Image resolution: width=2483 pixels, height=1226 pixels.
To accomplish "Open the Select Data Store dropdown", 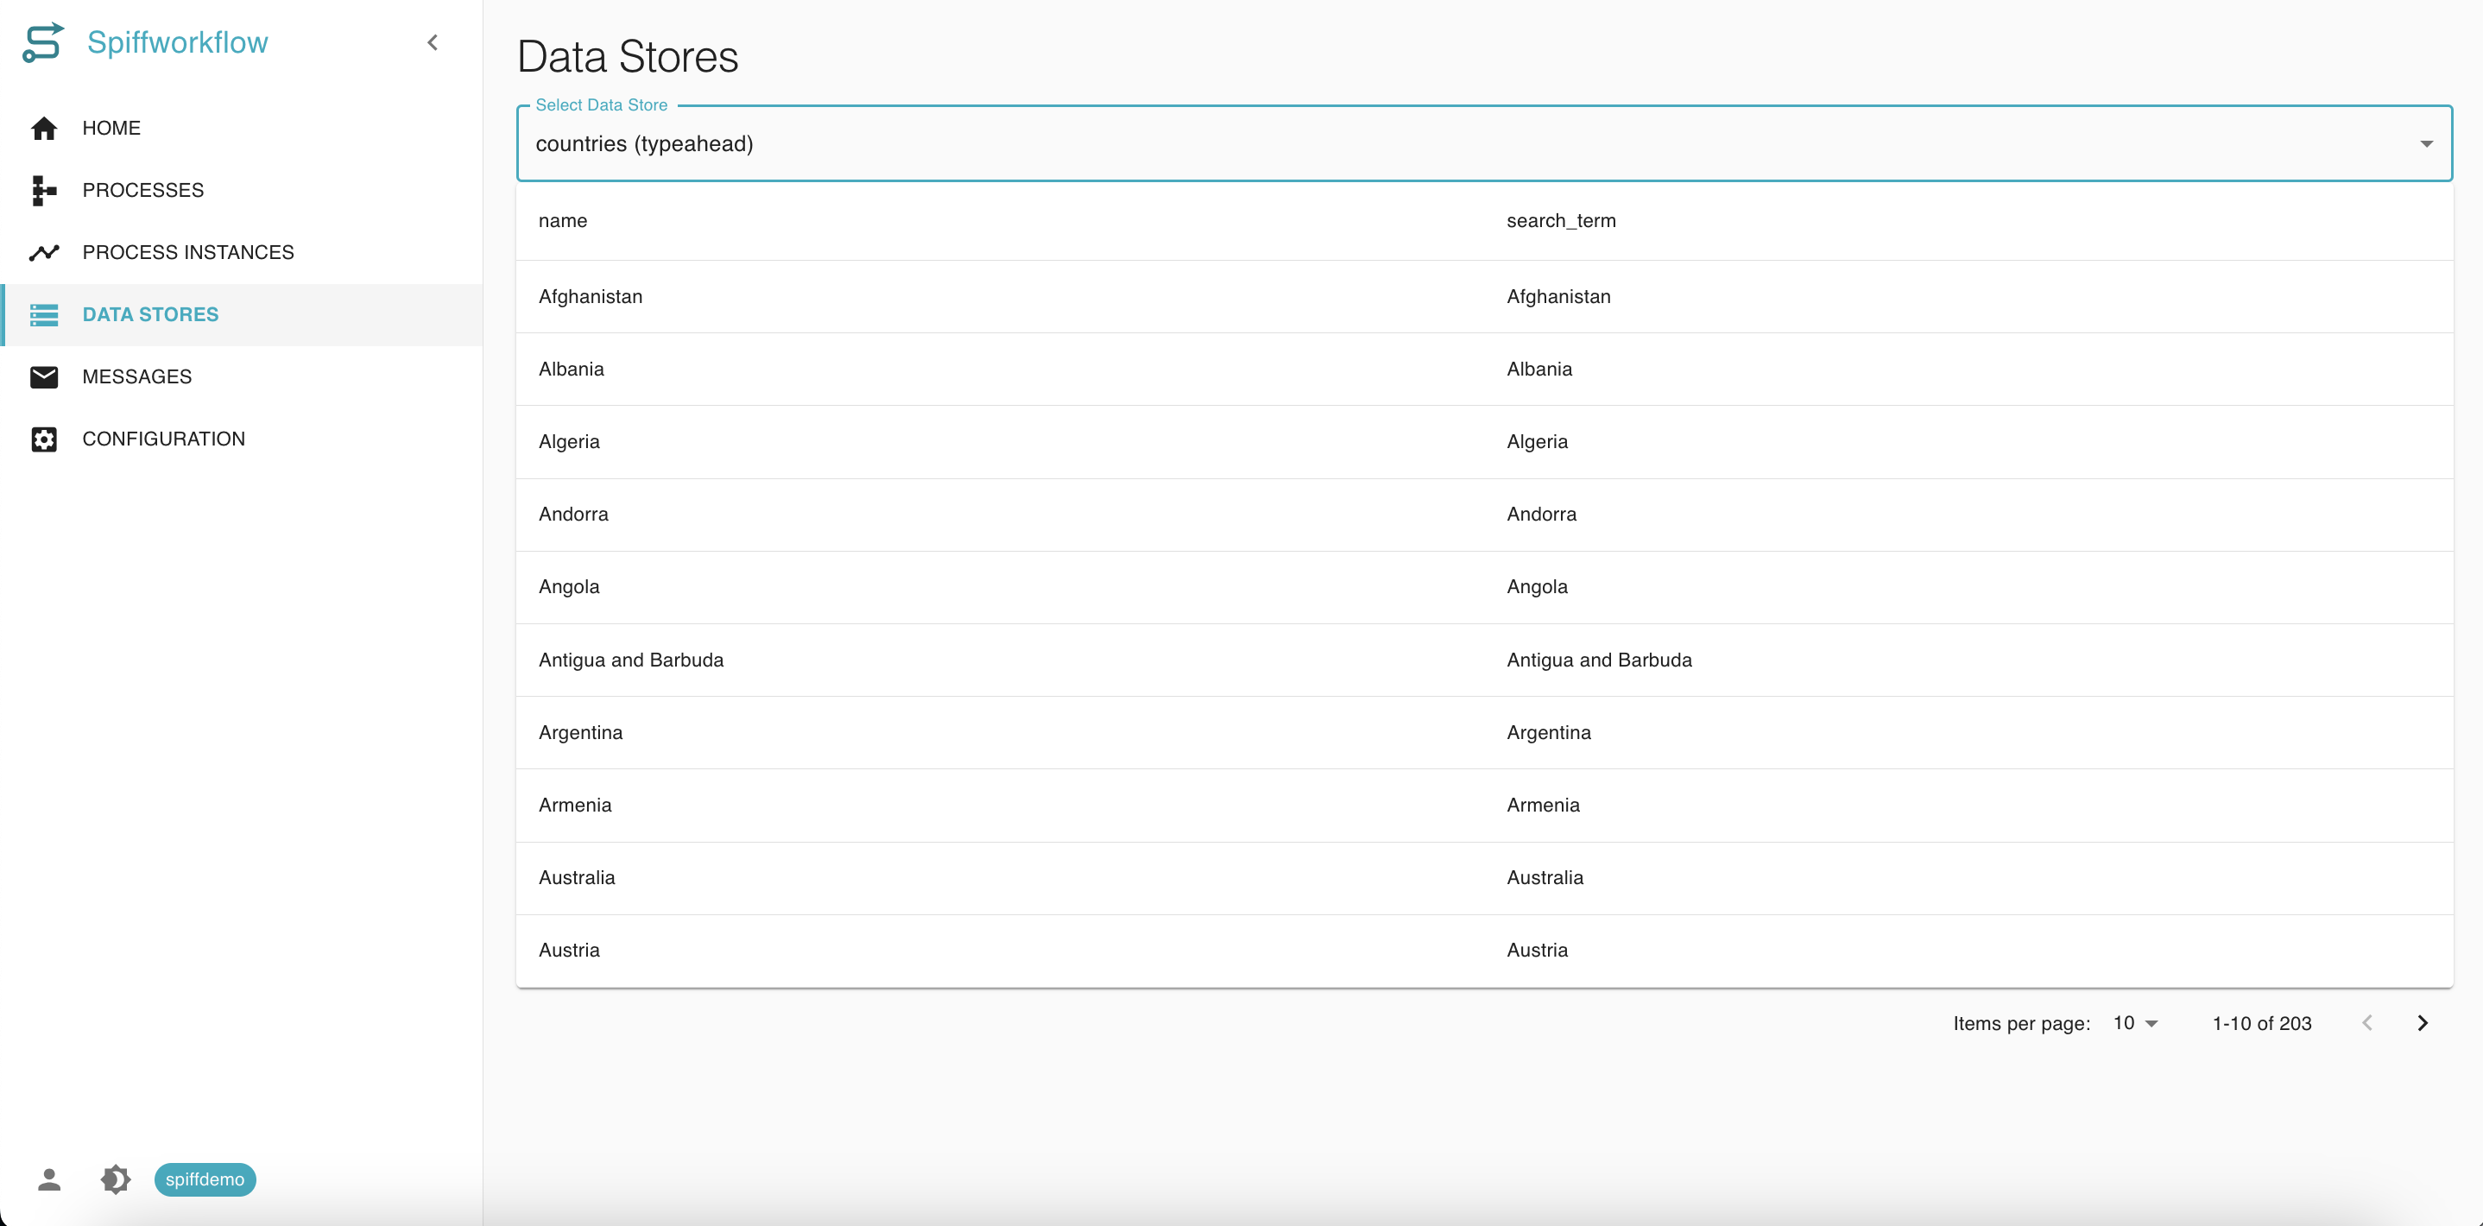I will point(1484,143).
